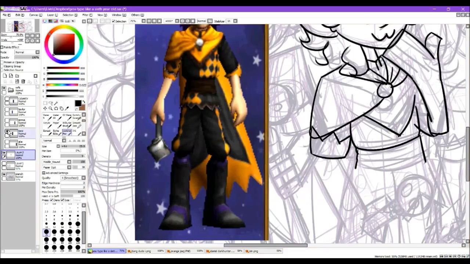The width and height of the screenshot is (470, 264).
Task: Toggle pressure Dens checkbox
Action: point(52,200)
